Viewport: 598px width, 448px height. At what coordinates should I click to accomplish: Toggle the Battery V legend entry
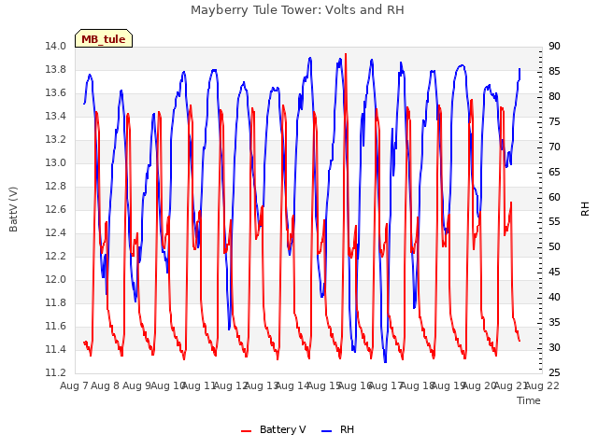(x=273, y=429)
